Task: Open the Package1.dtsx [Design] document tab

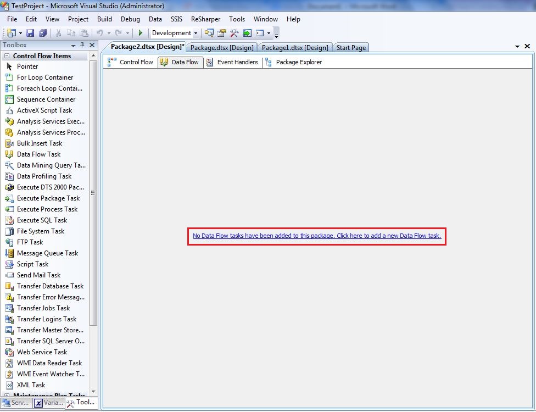Action: 294,48
